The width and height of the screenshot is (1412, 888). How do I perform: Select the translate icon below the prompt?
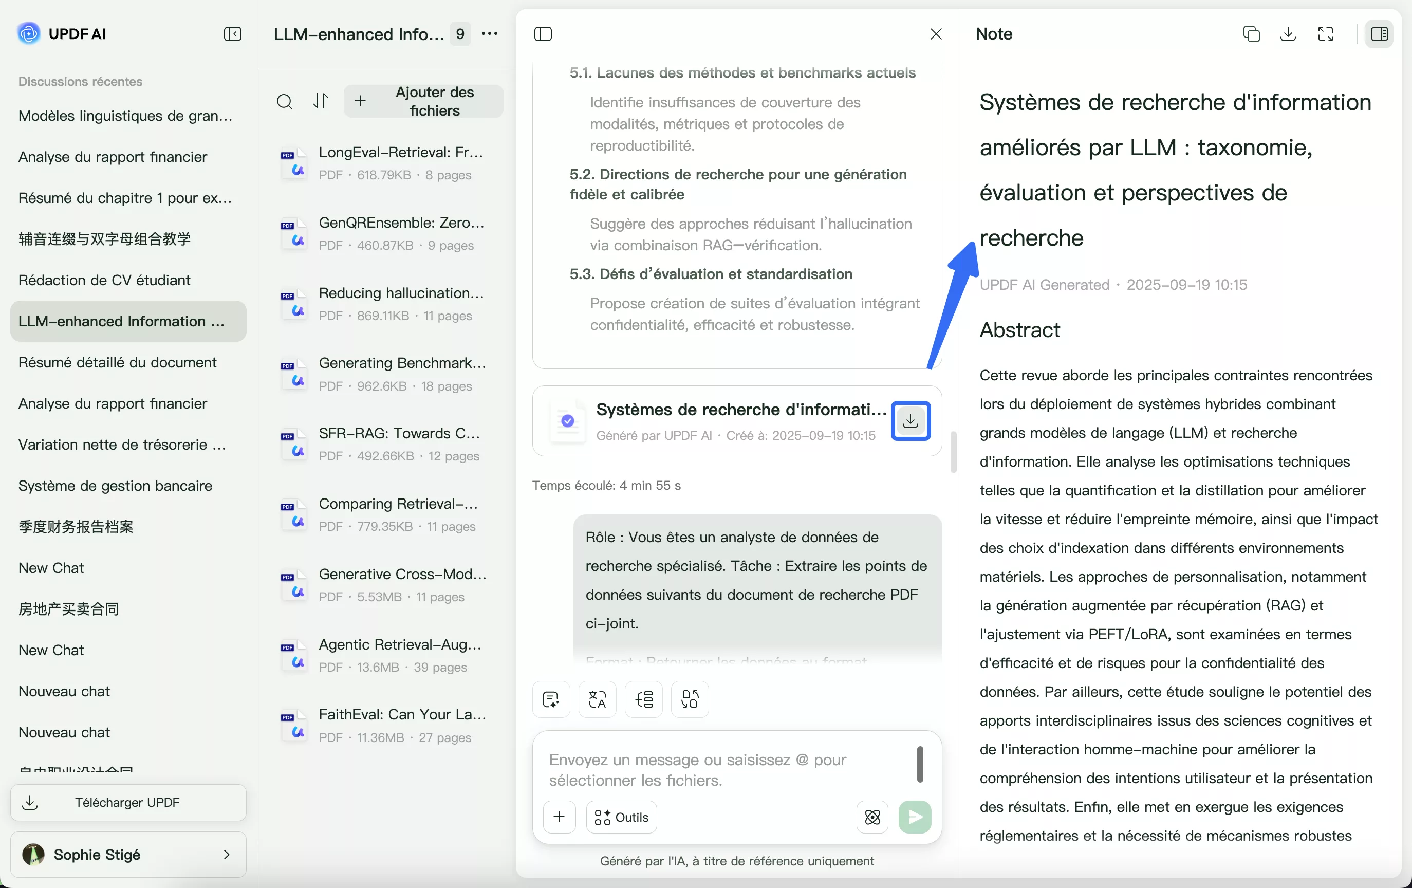coord(597,699)
